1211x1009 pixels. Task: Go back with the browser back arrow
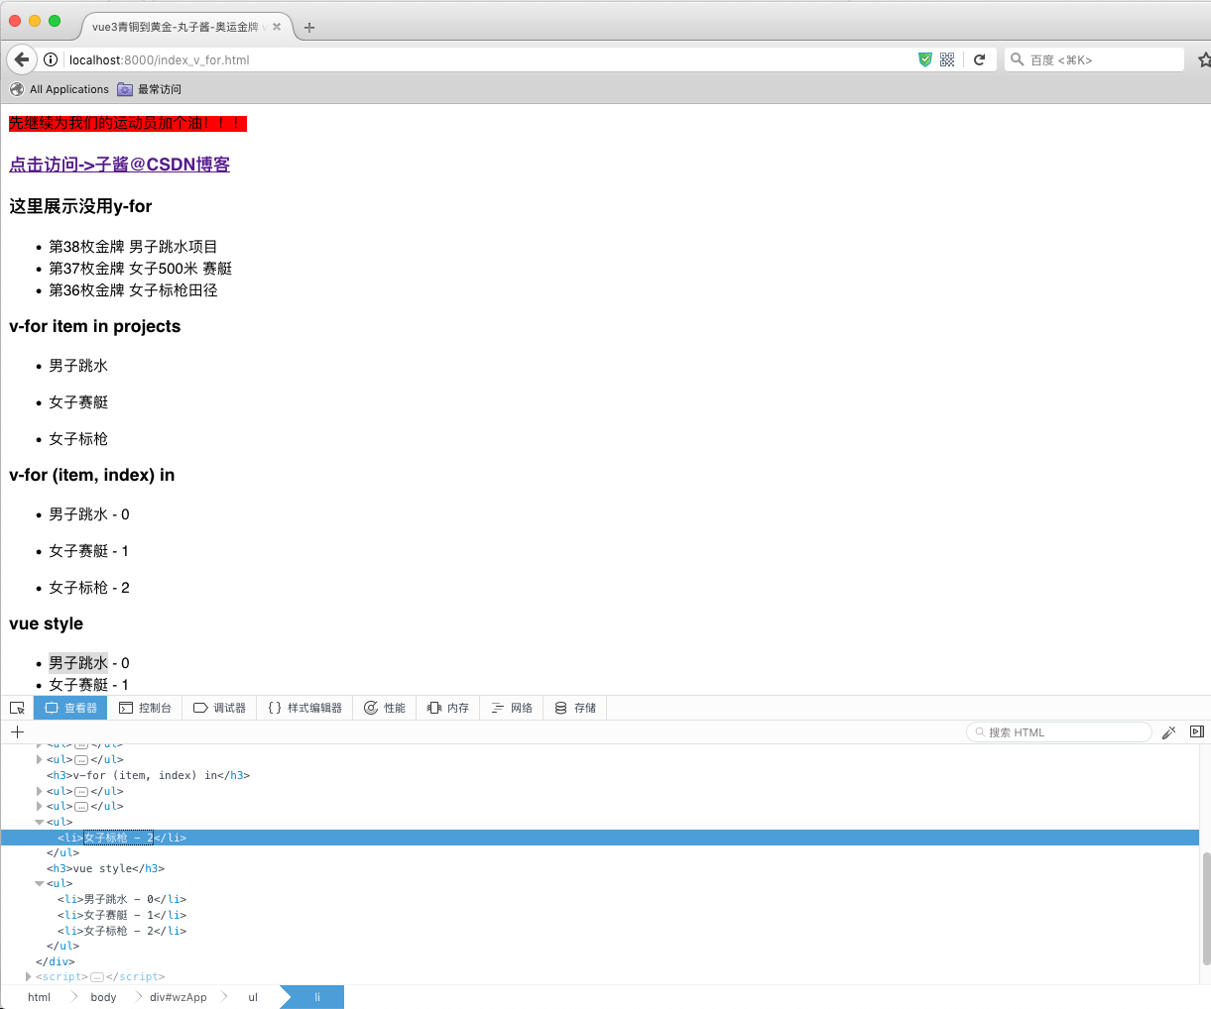tap(22, 59)
